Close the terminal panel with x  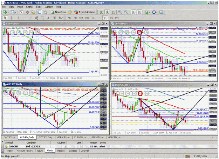(2, 142)
